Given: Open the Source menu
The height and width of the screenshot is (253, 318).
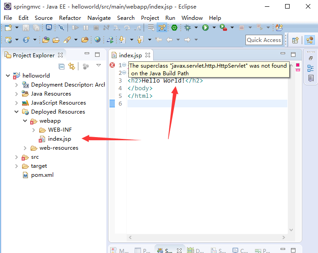Looking at the screenshot, I should [x=44, y=18].
